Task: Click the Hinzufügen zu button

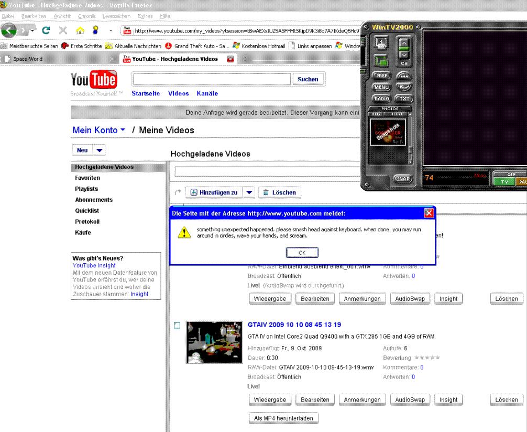Action: pos(214,192)
